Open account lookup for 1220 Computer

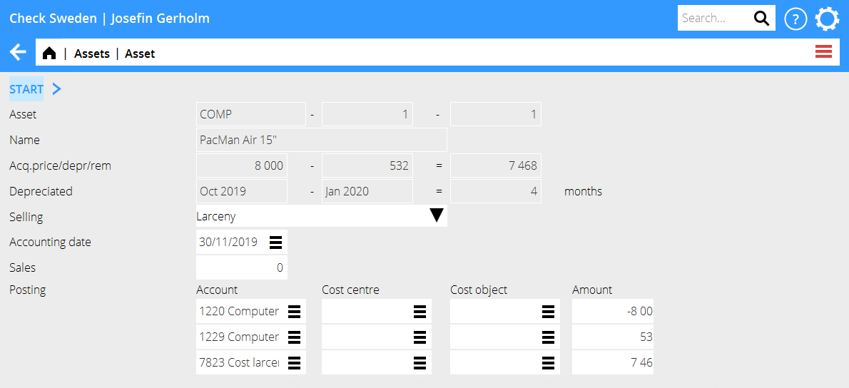click(x=294, y=311)
